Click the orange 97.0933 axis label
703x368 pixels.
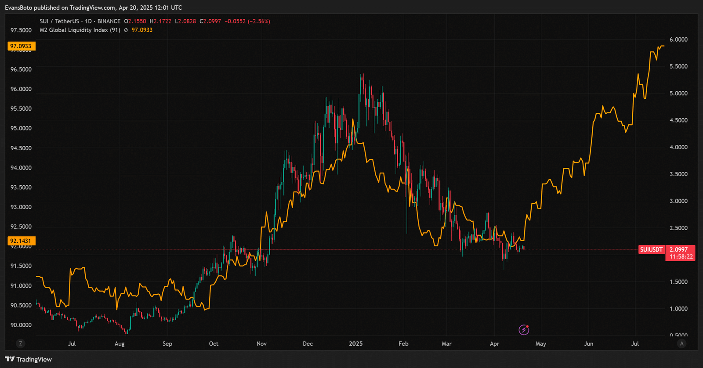21,46
